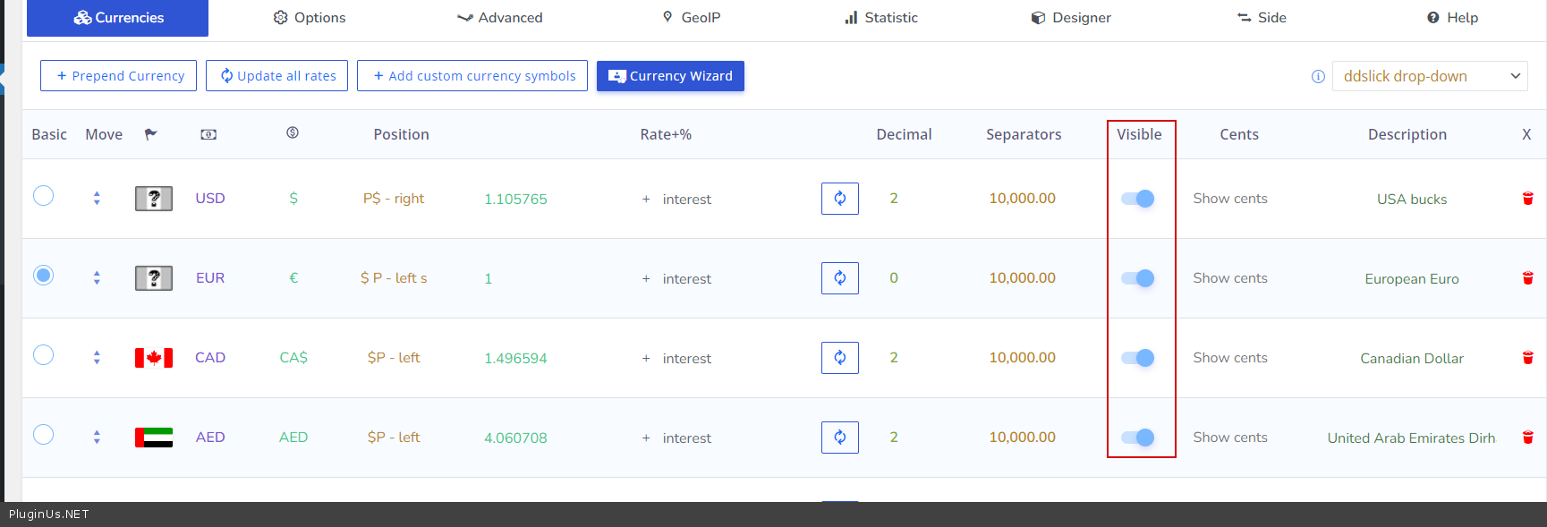
Task: Toggle visibility switch for USD currency
Action: [1137, 199]
